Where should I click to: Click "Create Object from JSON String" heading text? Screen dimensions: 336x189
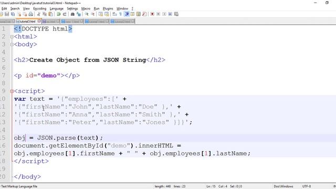pos(88,60)
